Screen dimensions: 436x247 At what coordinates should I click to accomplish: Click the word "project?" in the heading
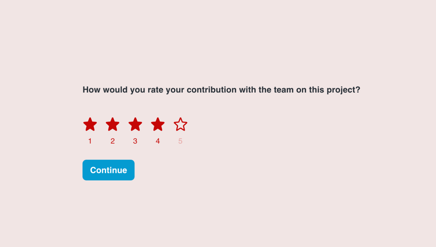point(343,90)
